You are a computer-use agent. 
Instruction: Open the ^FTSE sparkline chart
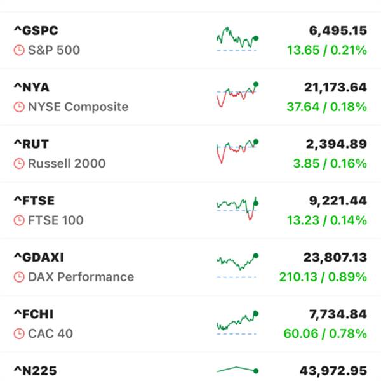click(237, 208)
